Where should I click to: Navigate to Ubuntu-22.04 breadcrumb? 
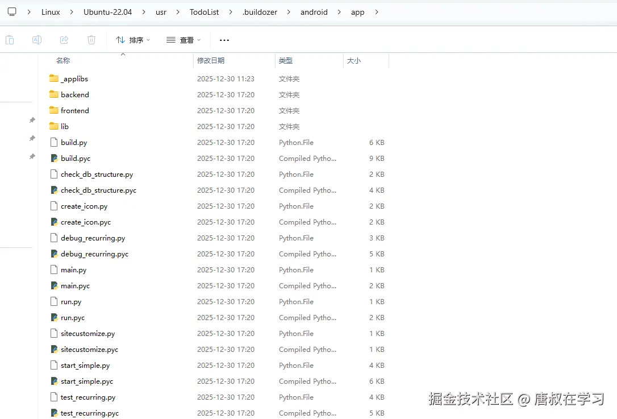tap(107, 12)
